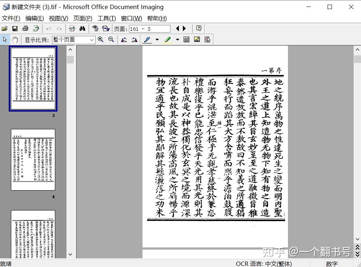Switch to the Pan hand tool
Screen dimensions: 361x267
tap(15, 39)
